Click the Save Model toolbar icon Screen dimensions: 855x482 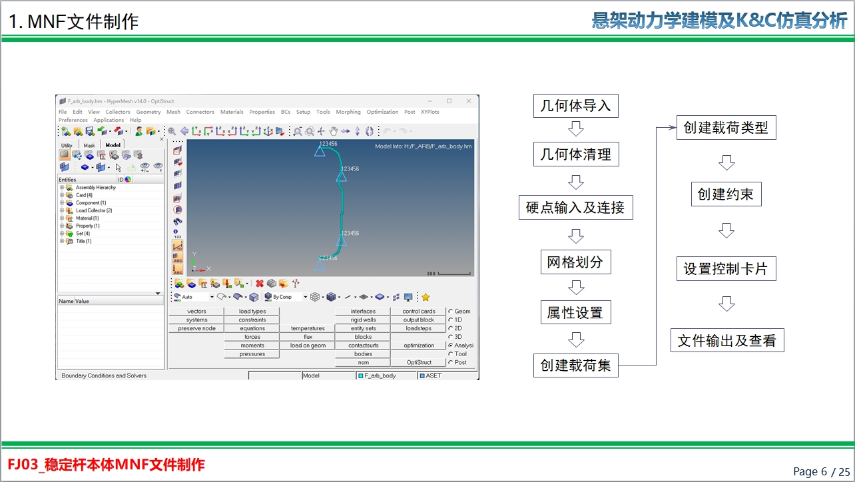[90, 131]
